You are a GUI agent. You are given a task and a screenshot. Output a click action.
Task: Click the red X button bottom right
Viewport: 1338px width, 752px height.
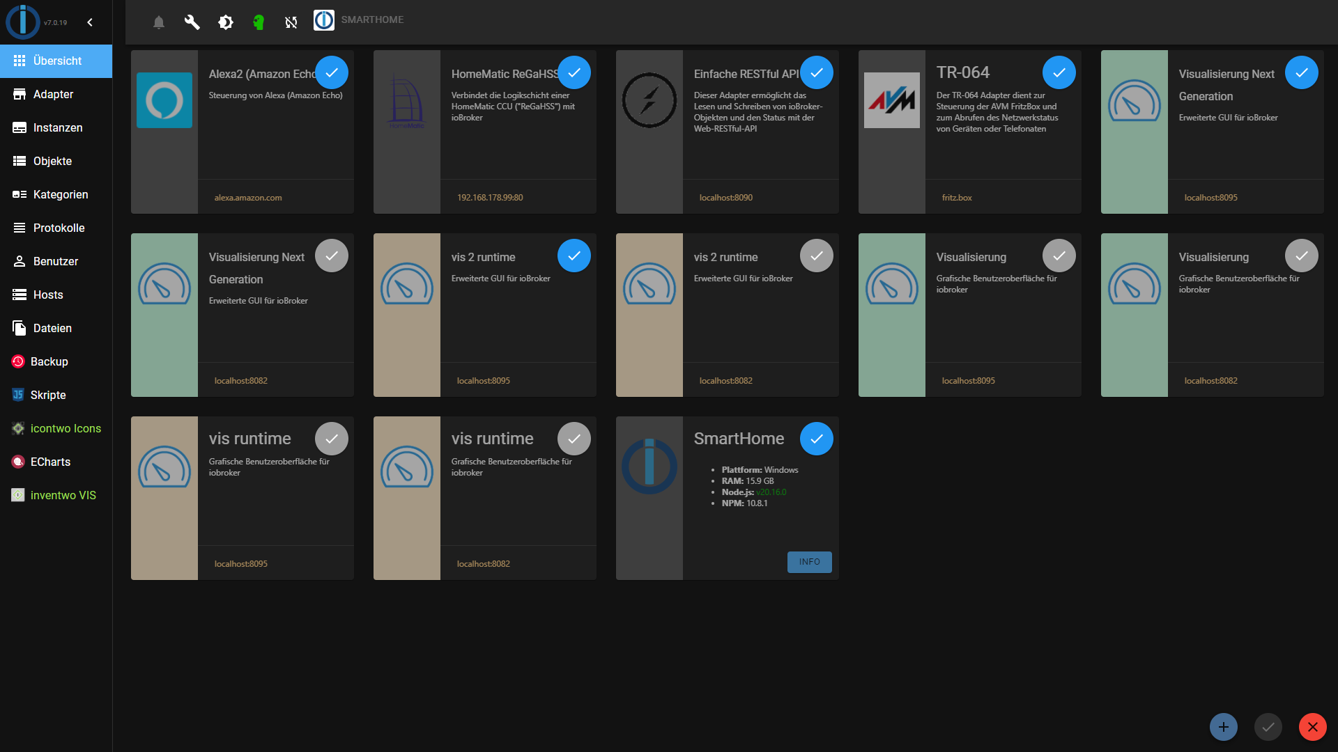click(1312, 727)
